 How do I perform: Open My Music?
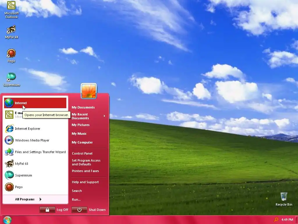coord(79,134)
